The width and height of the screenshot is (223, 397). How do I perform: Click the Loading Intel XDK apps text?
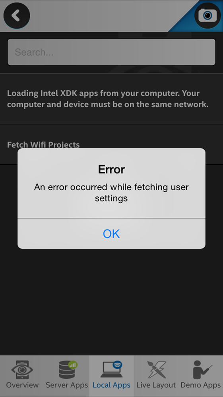(108, 99)
